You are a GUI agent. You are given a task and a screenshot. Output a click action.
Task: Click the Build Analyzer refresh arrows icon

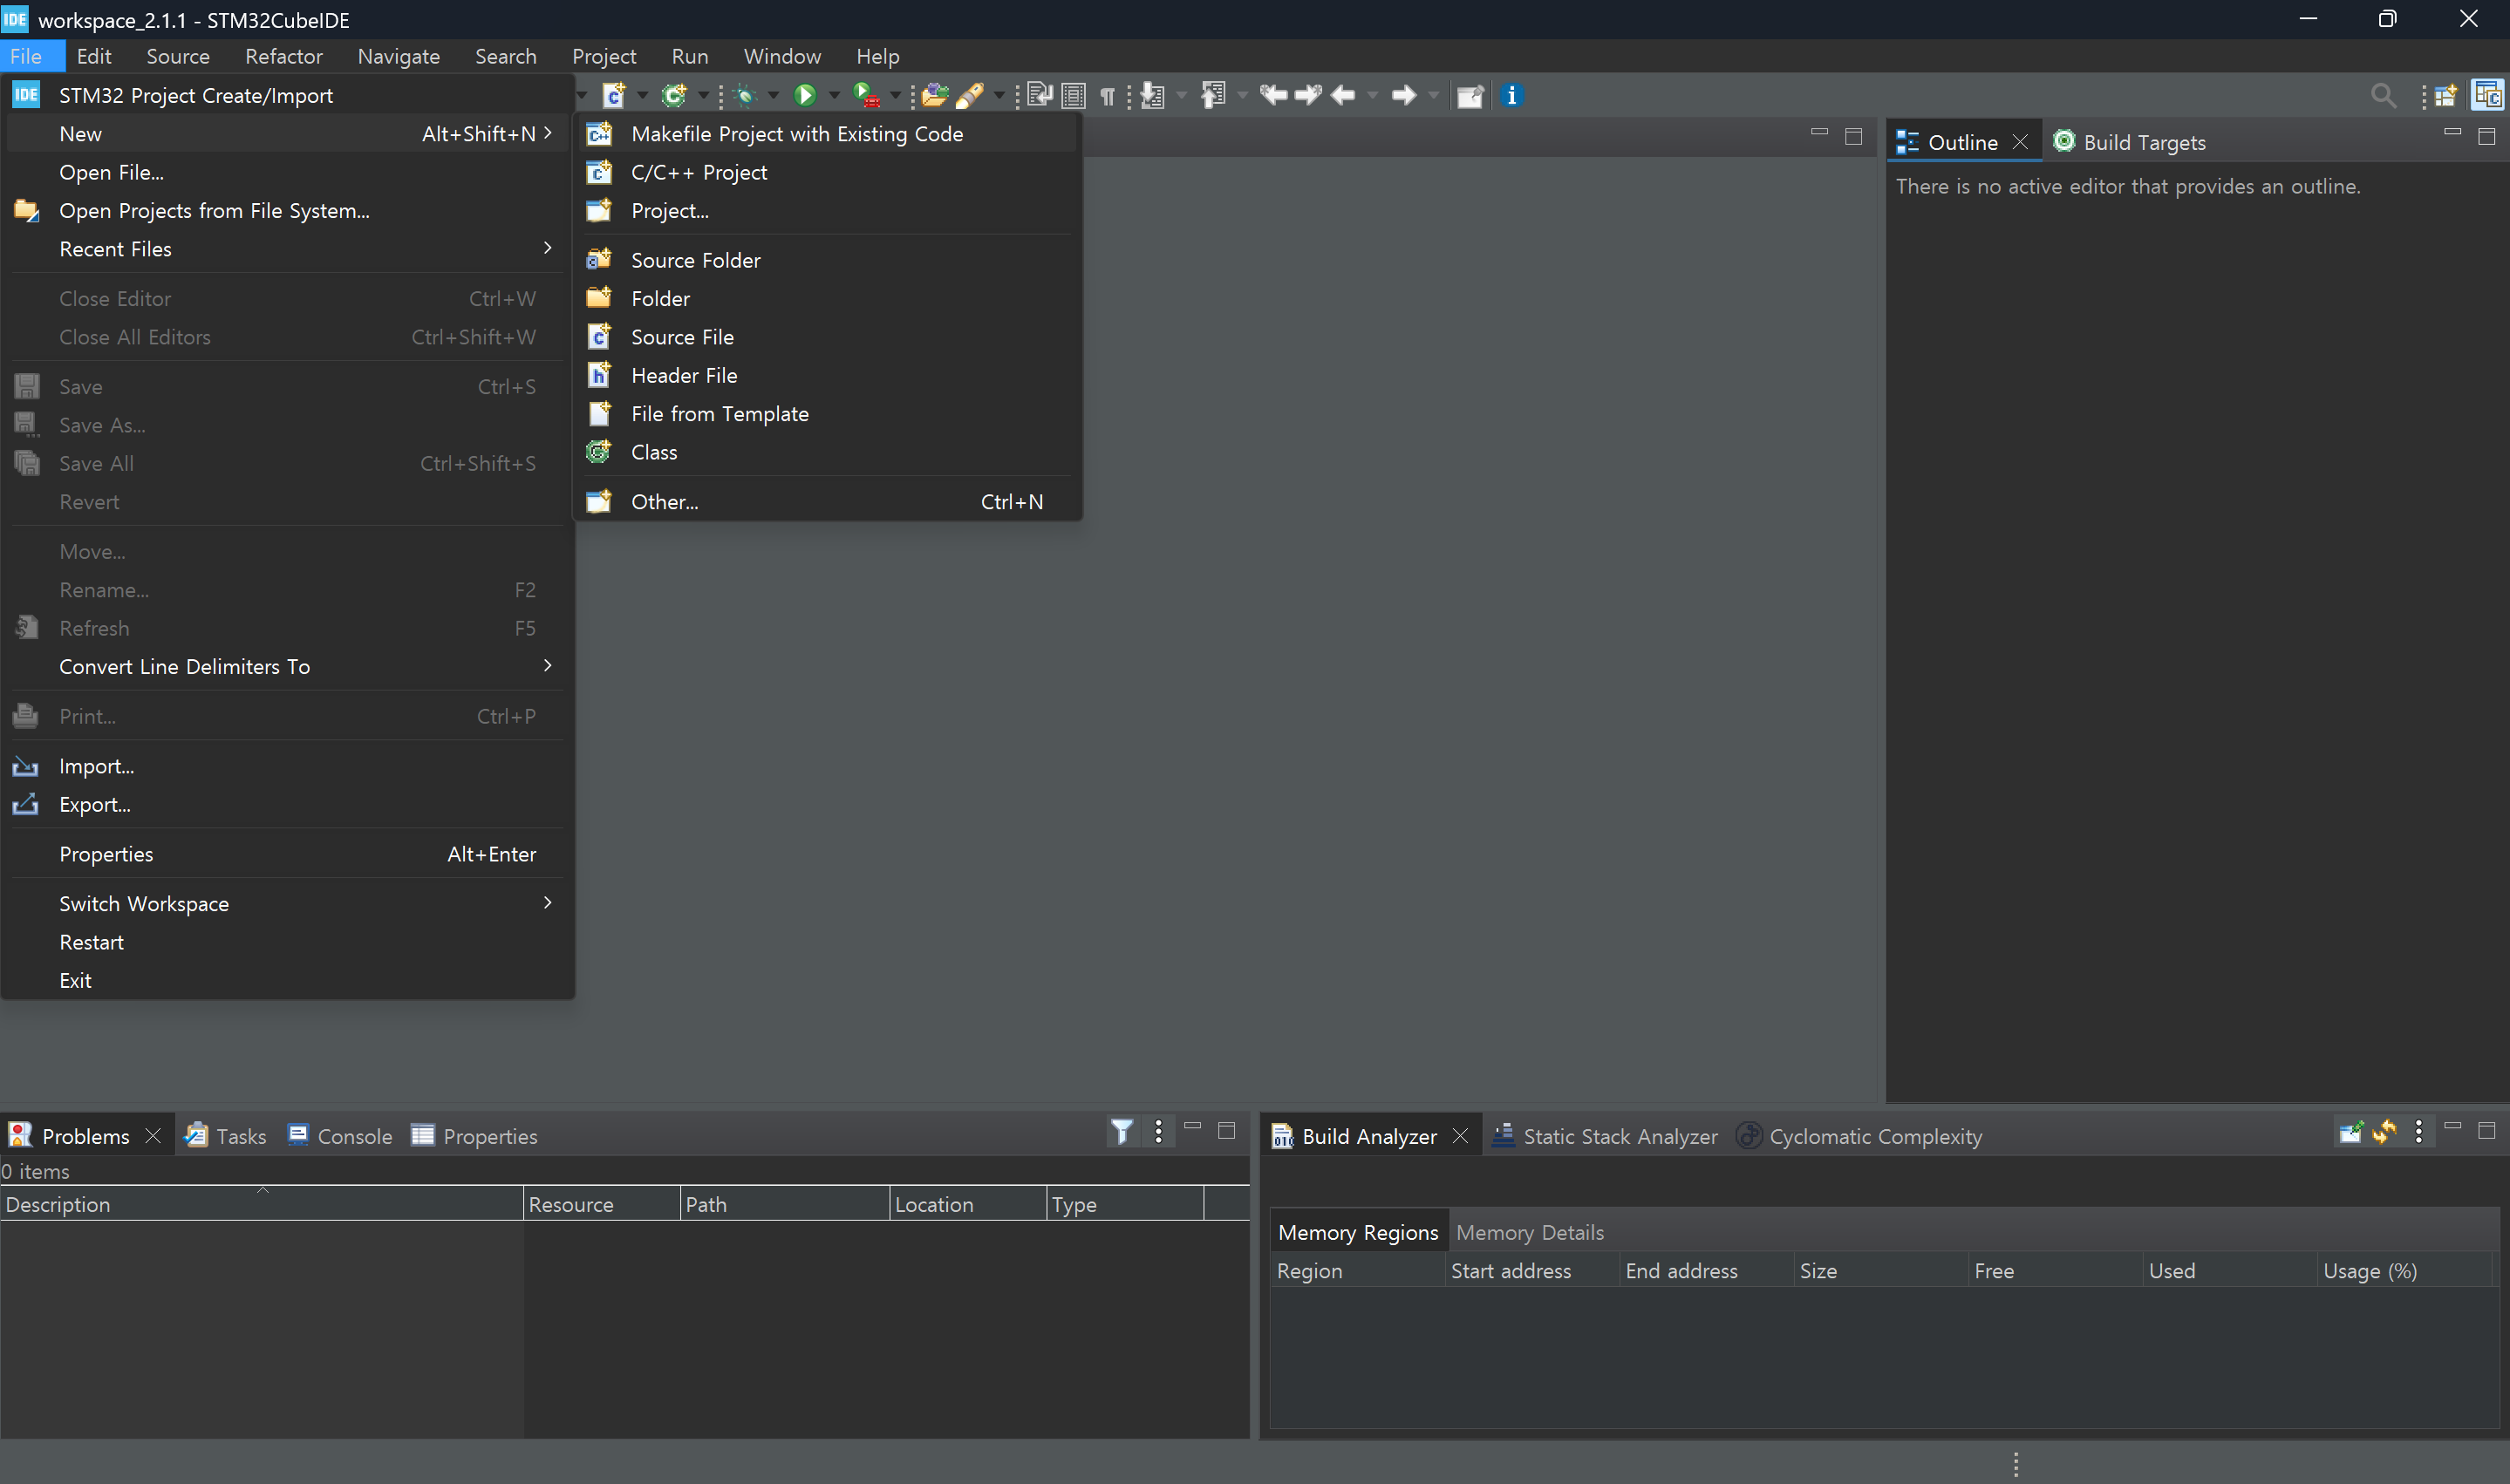point(2384,1131)
